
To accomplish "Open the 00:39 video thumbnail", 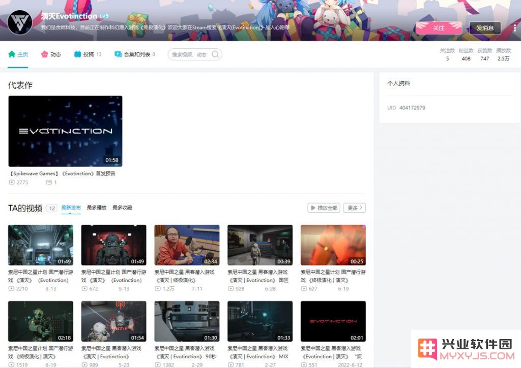I will (260, 245).
